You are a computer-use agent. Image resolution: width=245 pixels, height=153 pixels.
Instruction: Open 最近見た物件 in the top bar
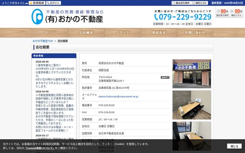point(181,3)
